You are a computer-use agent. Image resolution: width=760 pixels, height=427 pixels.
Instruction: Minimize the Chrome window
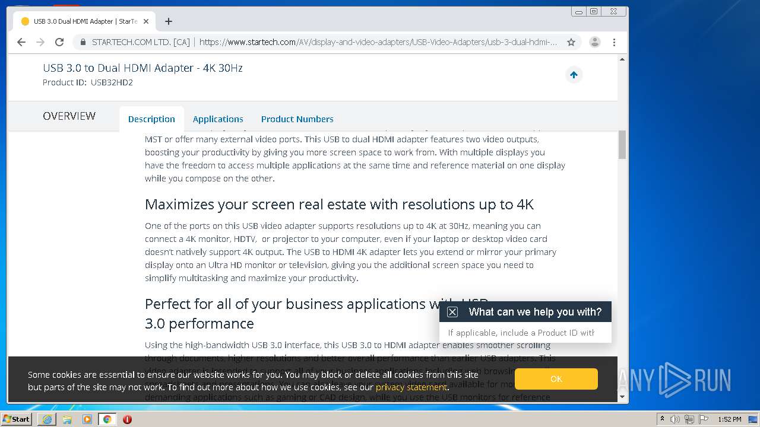(x=579, y=11)
